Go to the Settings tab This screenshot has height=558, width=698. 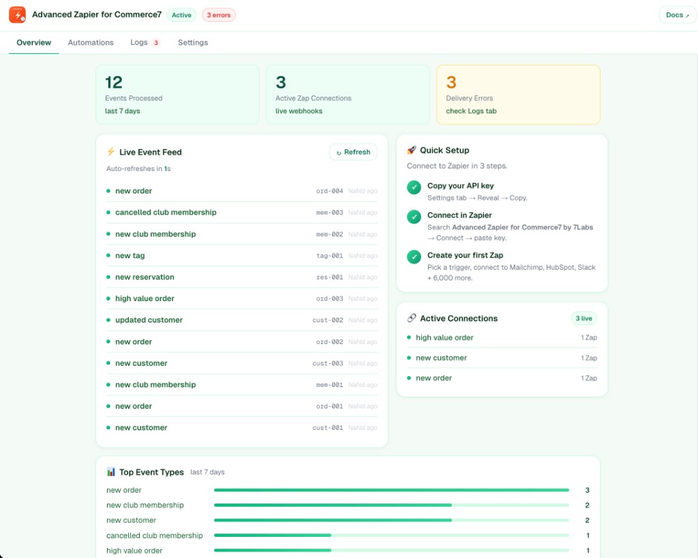[x=193, y=42]
